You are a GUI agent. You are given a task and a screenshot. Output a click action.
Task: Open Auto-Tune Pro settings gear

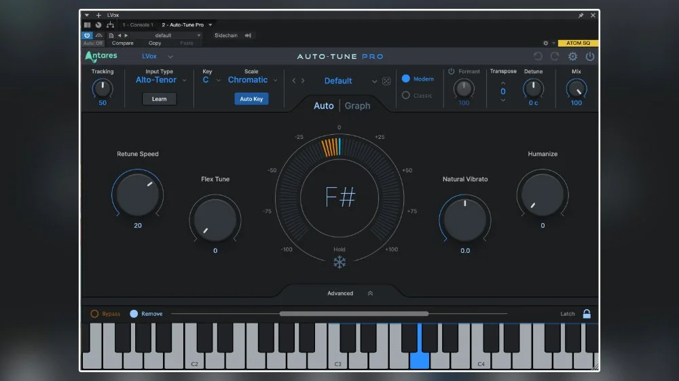click(572, 56)
